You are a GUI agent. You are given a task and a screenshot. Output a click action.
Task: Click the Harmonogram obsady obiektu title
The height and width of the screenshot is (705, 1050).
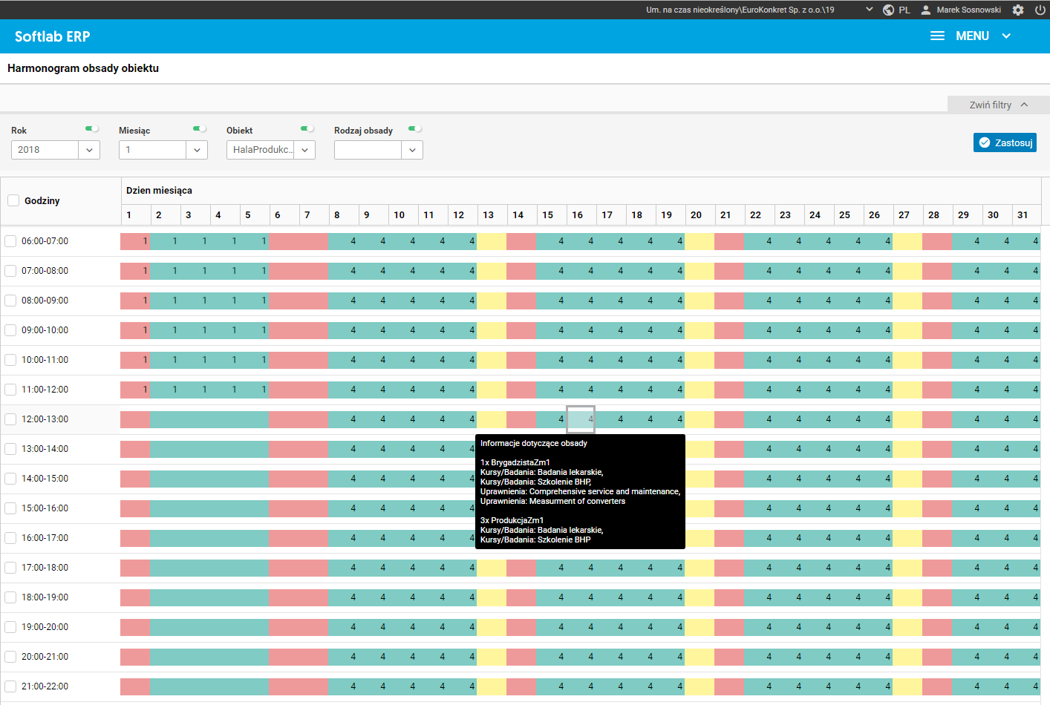(83, 68)
